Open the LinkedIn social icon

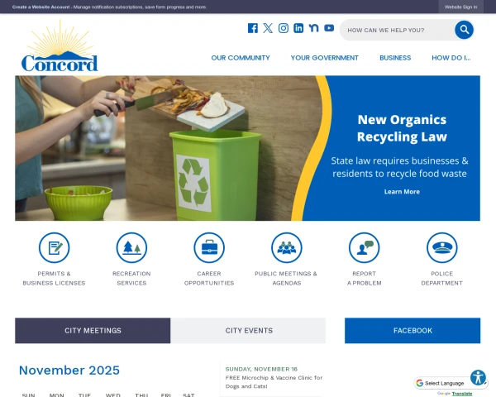coord(298,28)
